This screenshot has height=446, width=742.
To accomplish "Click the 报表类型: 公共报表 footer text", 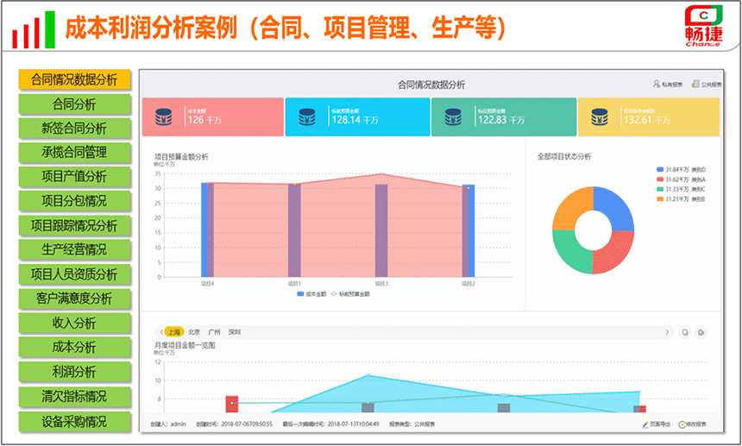I will [412, 424].
